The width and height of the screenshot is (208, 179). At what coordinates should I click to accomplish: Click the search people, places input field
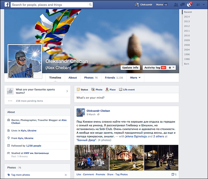click(49, 5)
